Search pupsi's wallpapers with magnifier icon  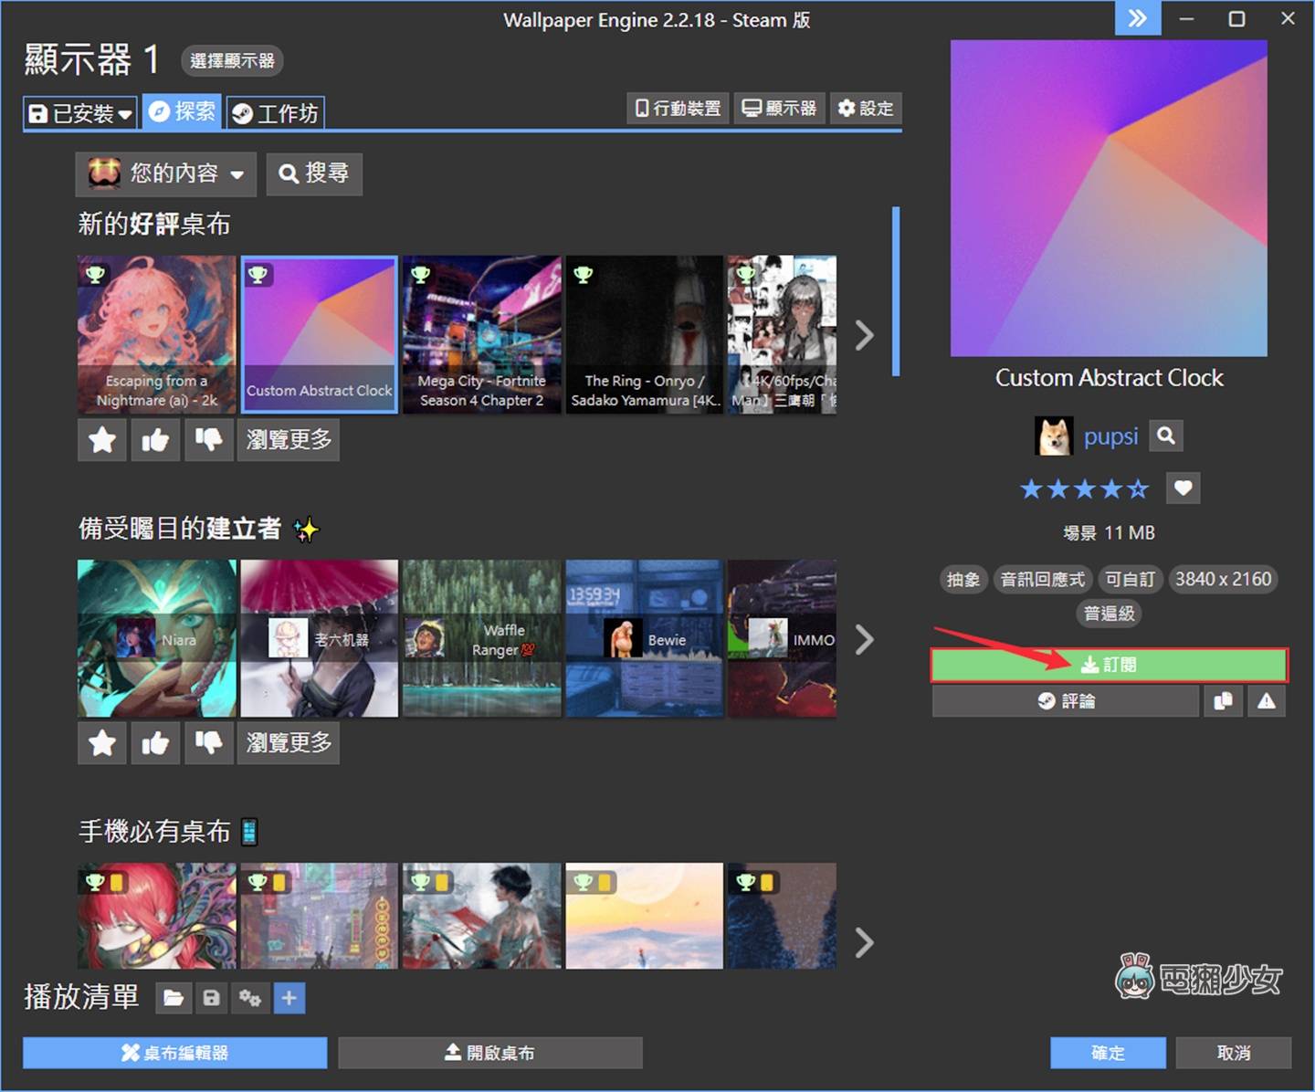(1165, 436)
